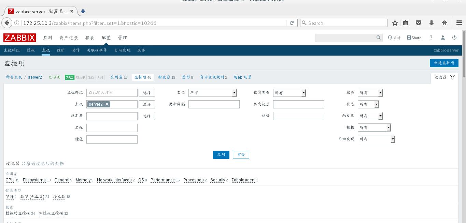466x223 pixels.
Task: Open the server2 host link
Action: [35, 77]
